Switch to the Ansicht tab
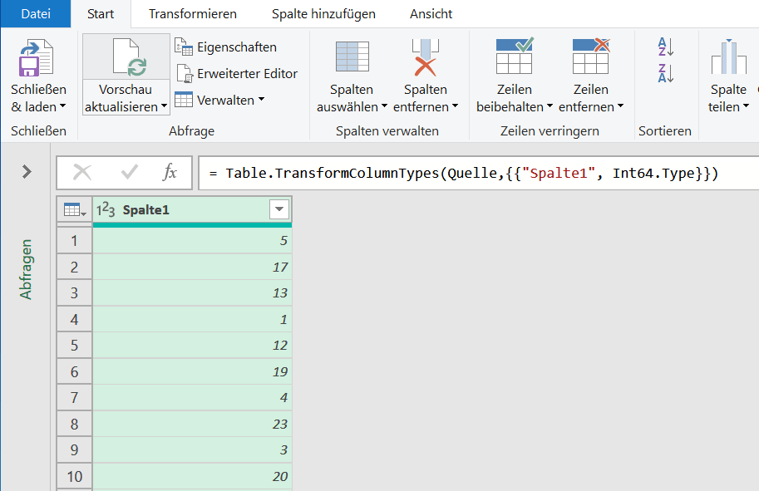 431,13
